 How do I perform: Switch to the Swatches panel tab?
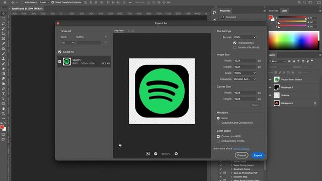(x=273, y=11)
